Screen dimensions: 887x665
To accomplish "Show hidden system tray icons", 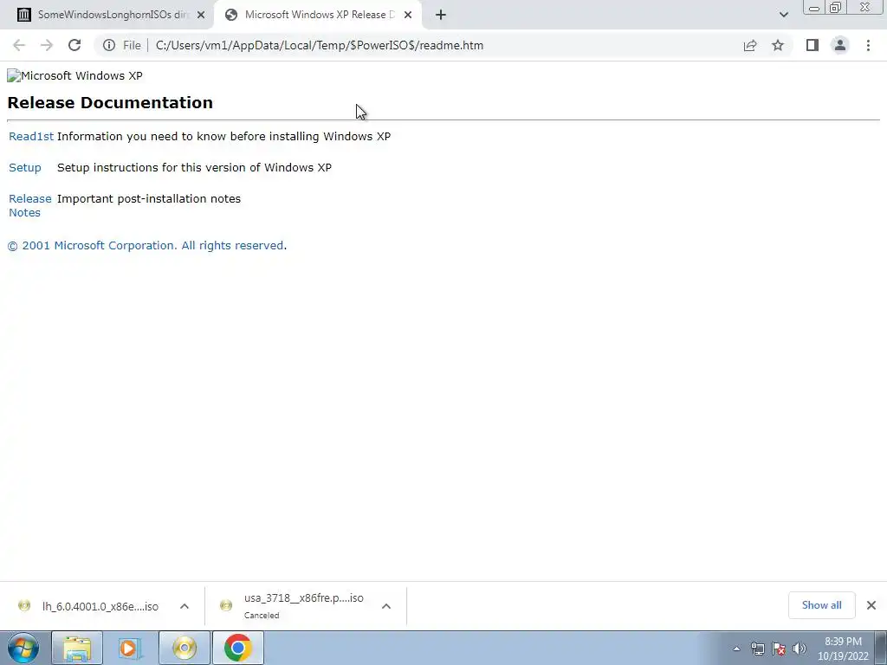I will [x=736, y=649].
